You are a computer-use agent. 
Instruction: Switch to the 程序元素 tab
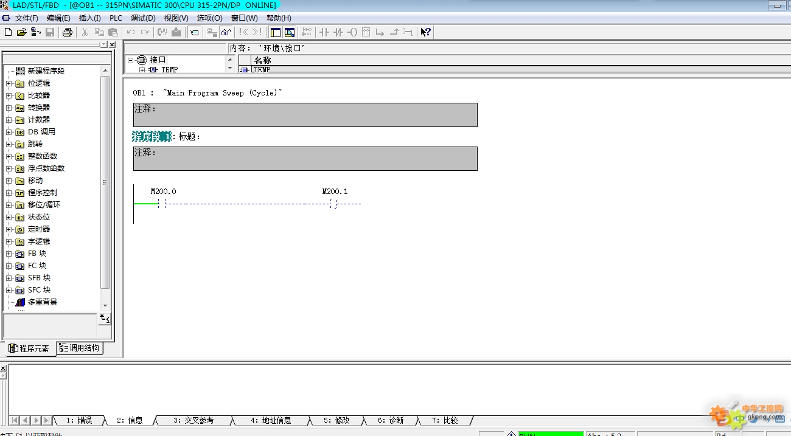point(29,348)
